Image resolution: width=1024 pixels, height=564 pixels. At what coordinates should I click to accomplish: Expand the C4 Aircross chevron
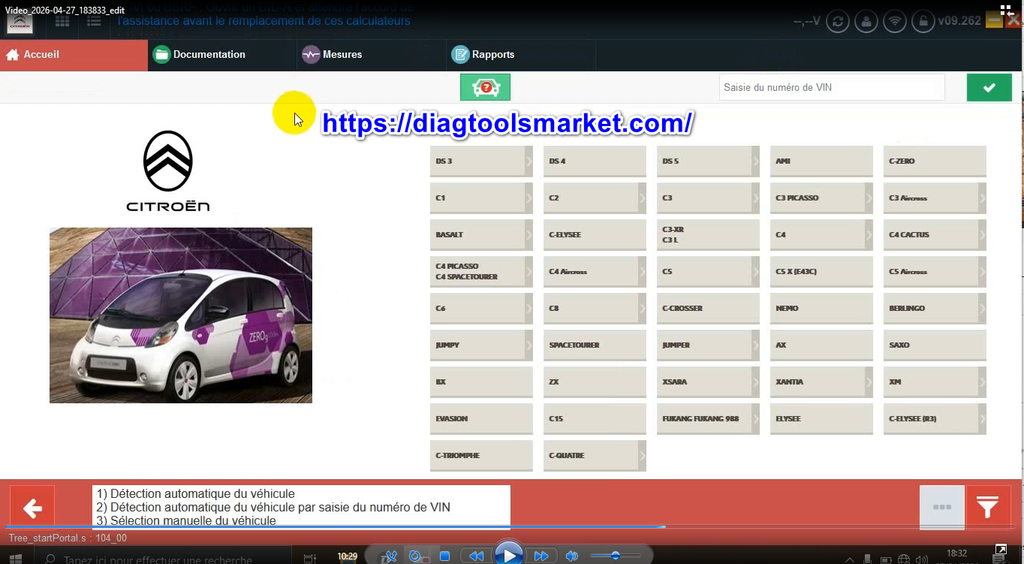(642, 272)
